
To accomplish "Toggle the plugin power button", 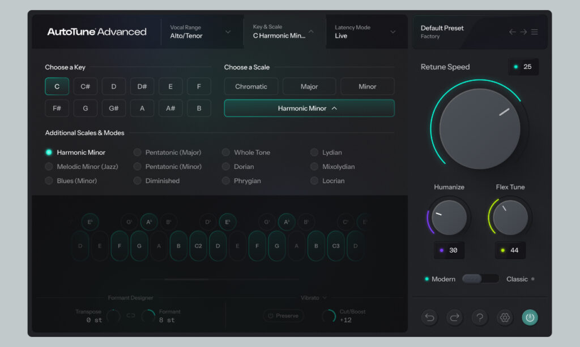I will (x=530, y=317).
